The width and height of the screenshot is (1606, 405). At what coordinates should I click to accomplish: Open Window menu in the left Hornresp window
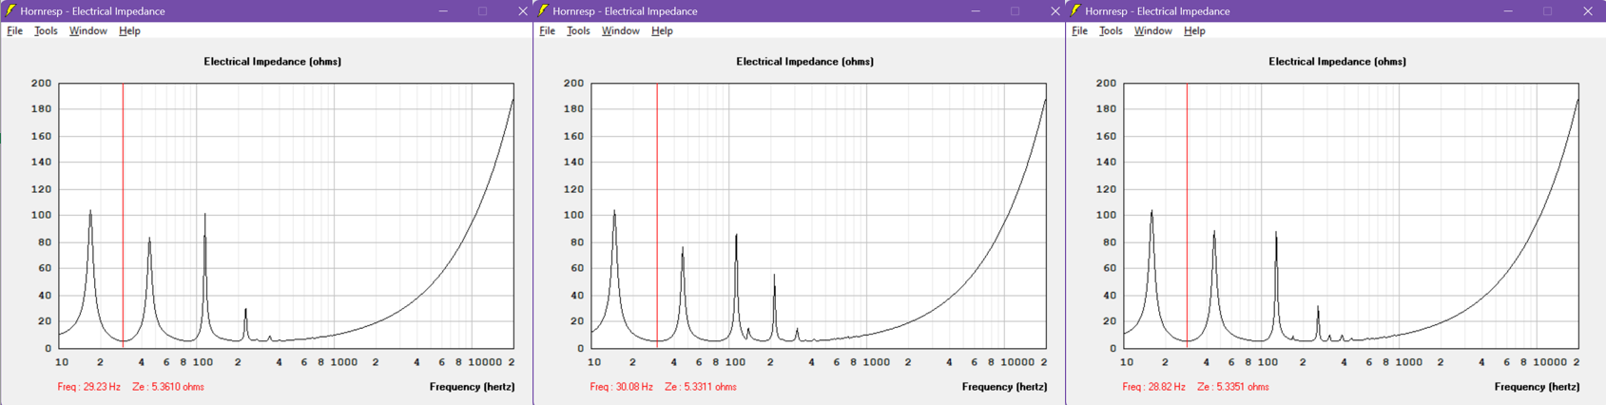pos(87,31)
